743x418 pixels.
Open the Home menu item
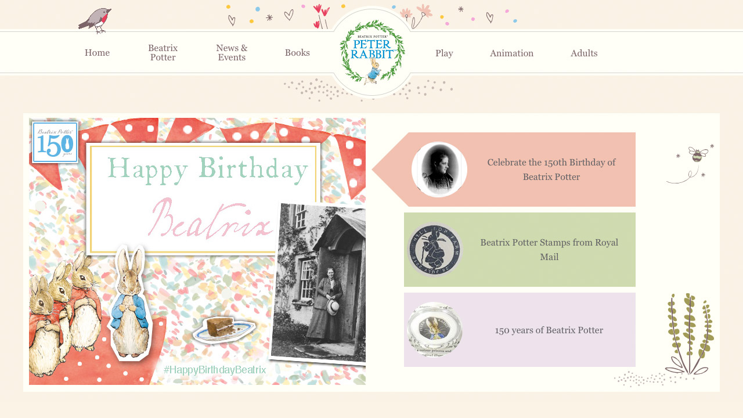[x=97, y=53]
